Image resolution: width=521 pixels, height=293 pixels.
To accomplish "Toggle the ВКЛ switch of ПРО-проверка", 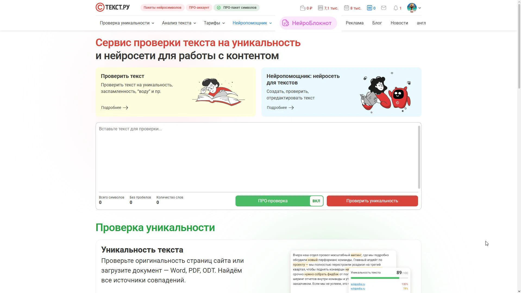I will click(x=316, y=201).
